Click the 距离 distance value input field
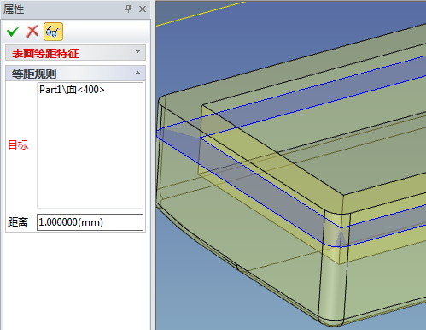Image resolution: width=426 pixels, height=330 pixels. pyautogui.click(x=90, y=222)
